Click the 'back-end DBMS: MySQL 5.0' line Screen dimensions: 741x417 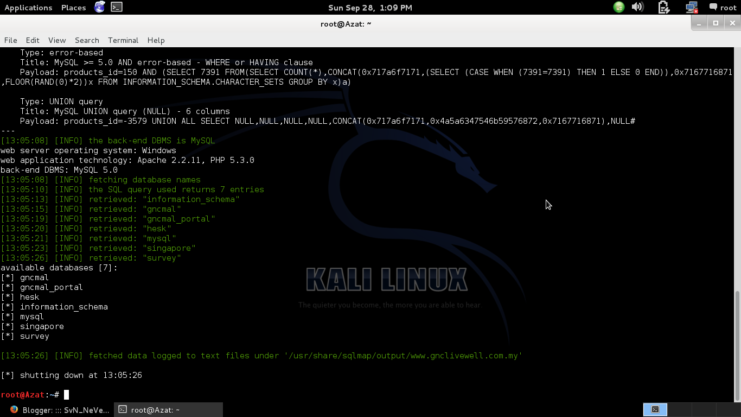(x=59, y=170)
